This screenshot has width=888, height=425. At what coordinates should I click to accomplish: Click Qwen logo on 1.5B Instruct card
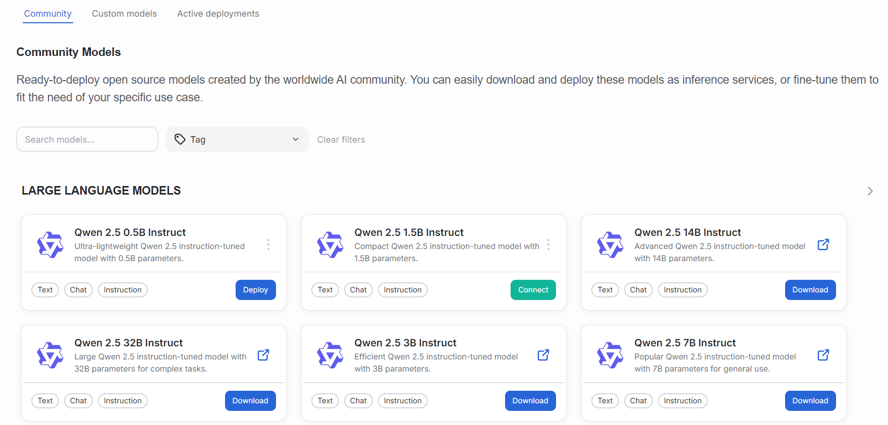click(x=330, y=245)
